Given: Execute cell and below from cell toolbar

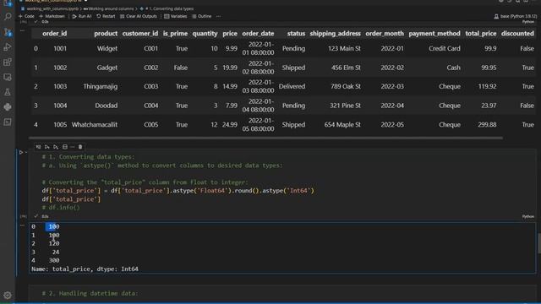Looking at the screenshot, I should click(x=56, y=147).
